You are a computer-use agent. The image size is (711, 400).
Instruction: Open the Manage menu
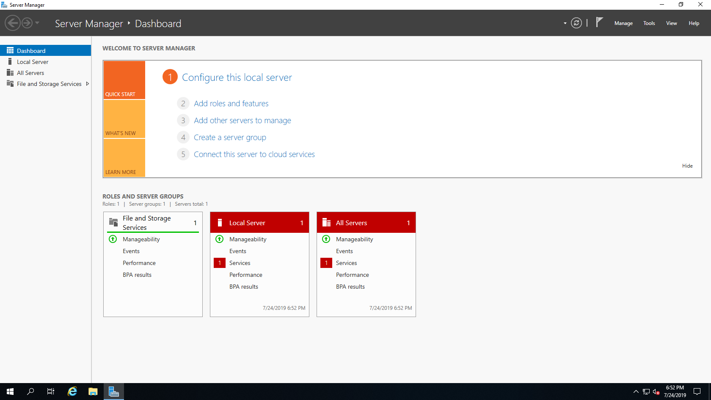coord(623,23)
